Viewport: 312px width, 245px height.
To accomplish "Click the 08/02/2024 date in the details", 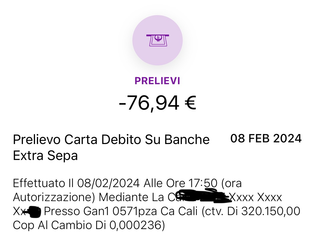I will pos(109,184).
